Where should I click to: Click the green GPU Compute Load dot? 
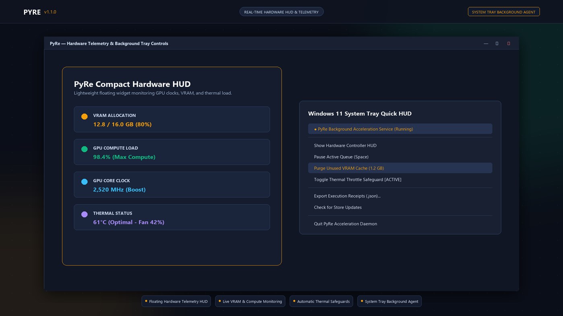[85, 149]
